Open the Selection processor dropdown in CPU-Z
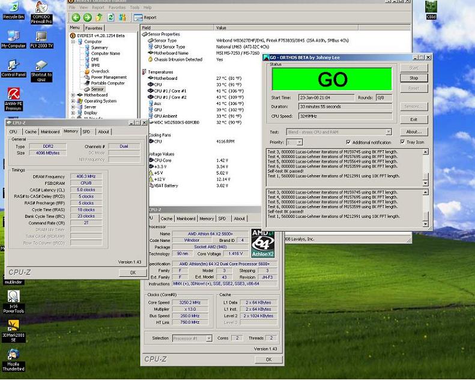Image resolution: width=475 pixels, height=380 pixels. [209, 338]
